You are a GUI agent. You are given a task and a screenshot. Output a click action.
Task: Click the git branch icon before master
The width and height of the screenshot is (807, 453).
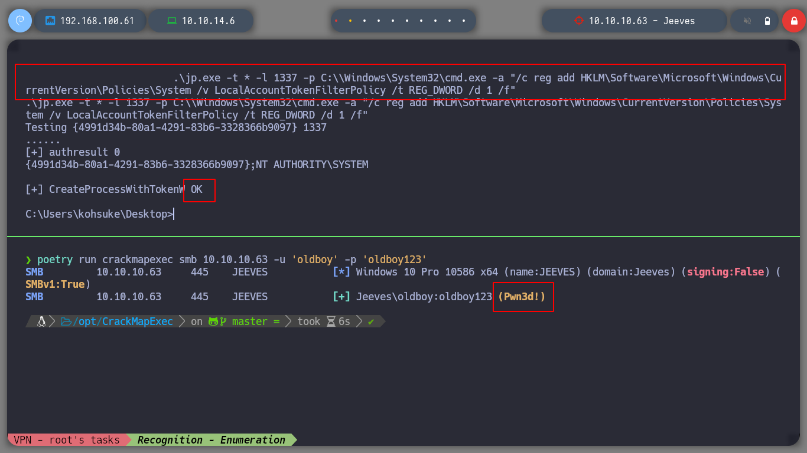(223, 321)
